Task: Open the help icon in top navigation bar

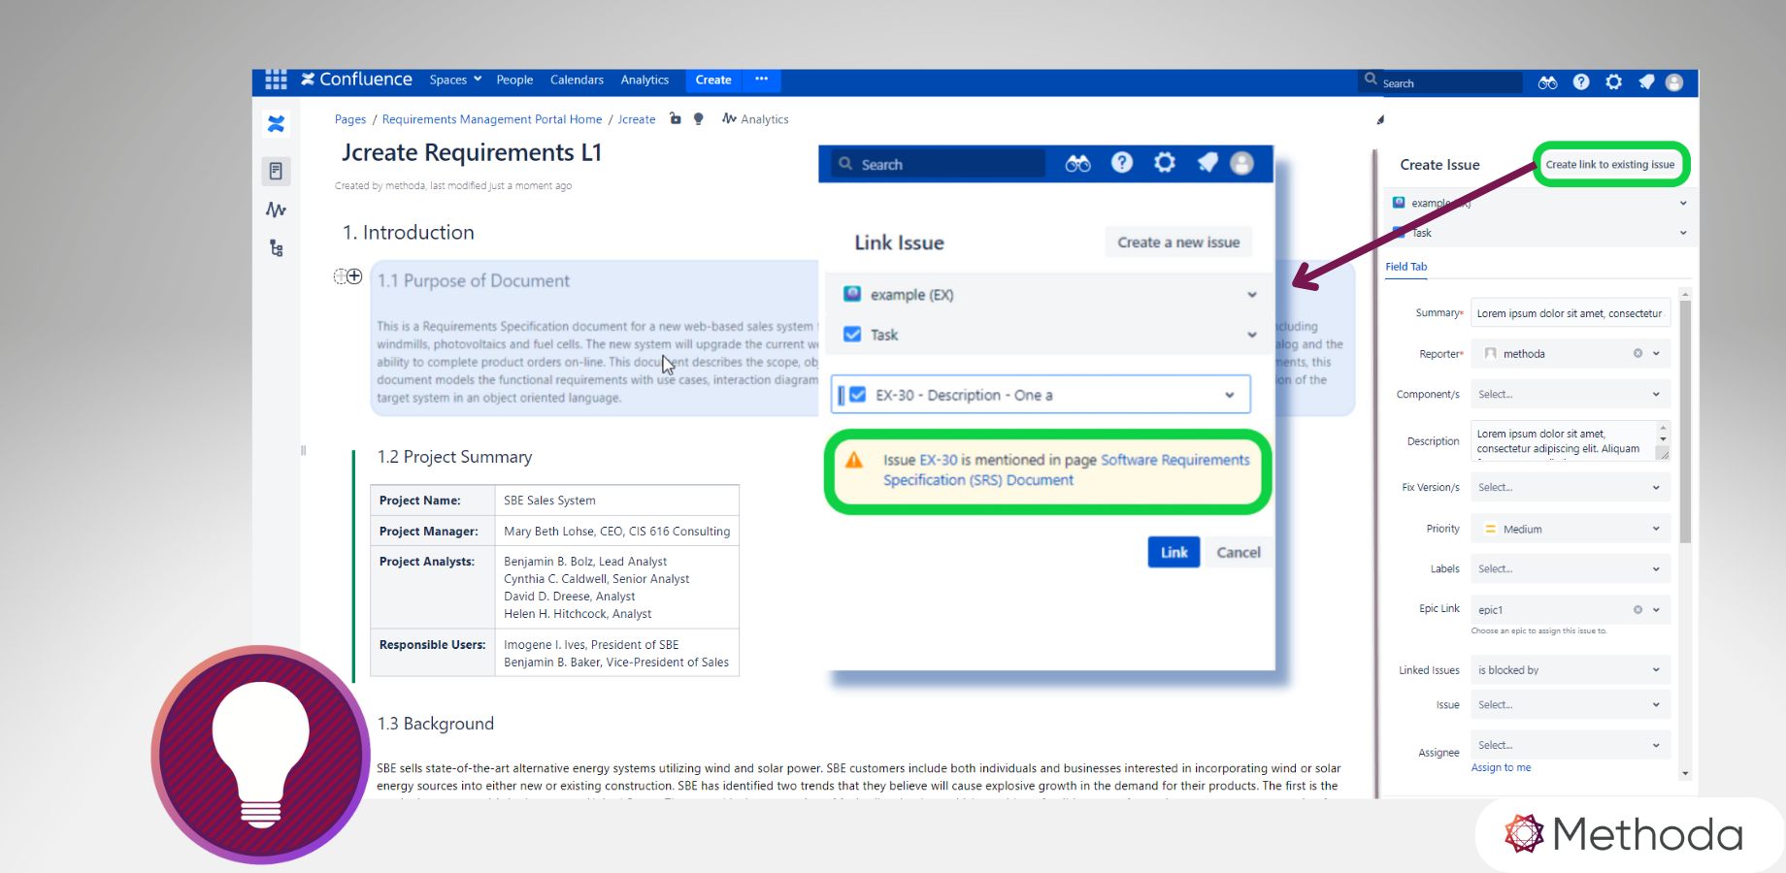Action: pyautogui.click(x=1581, y=82)
